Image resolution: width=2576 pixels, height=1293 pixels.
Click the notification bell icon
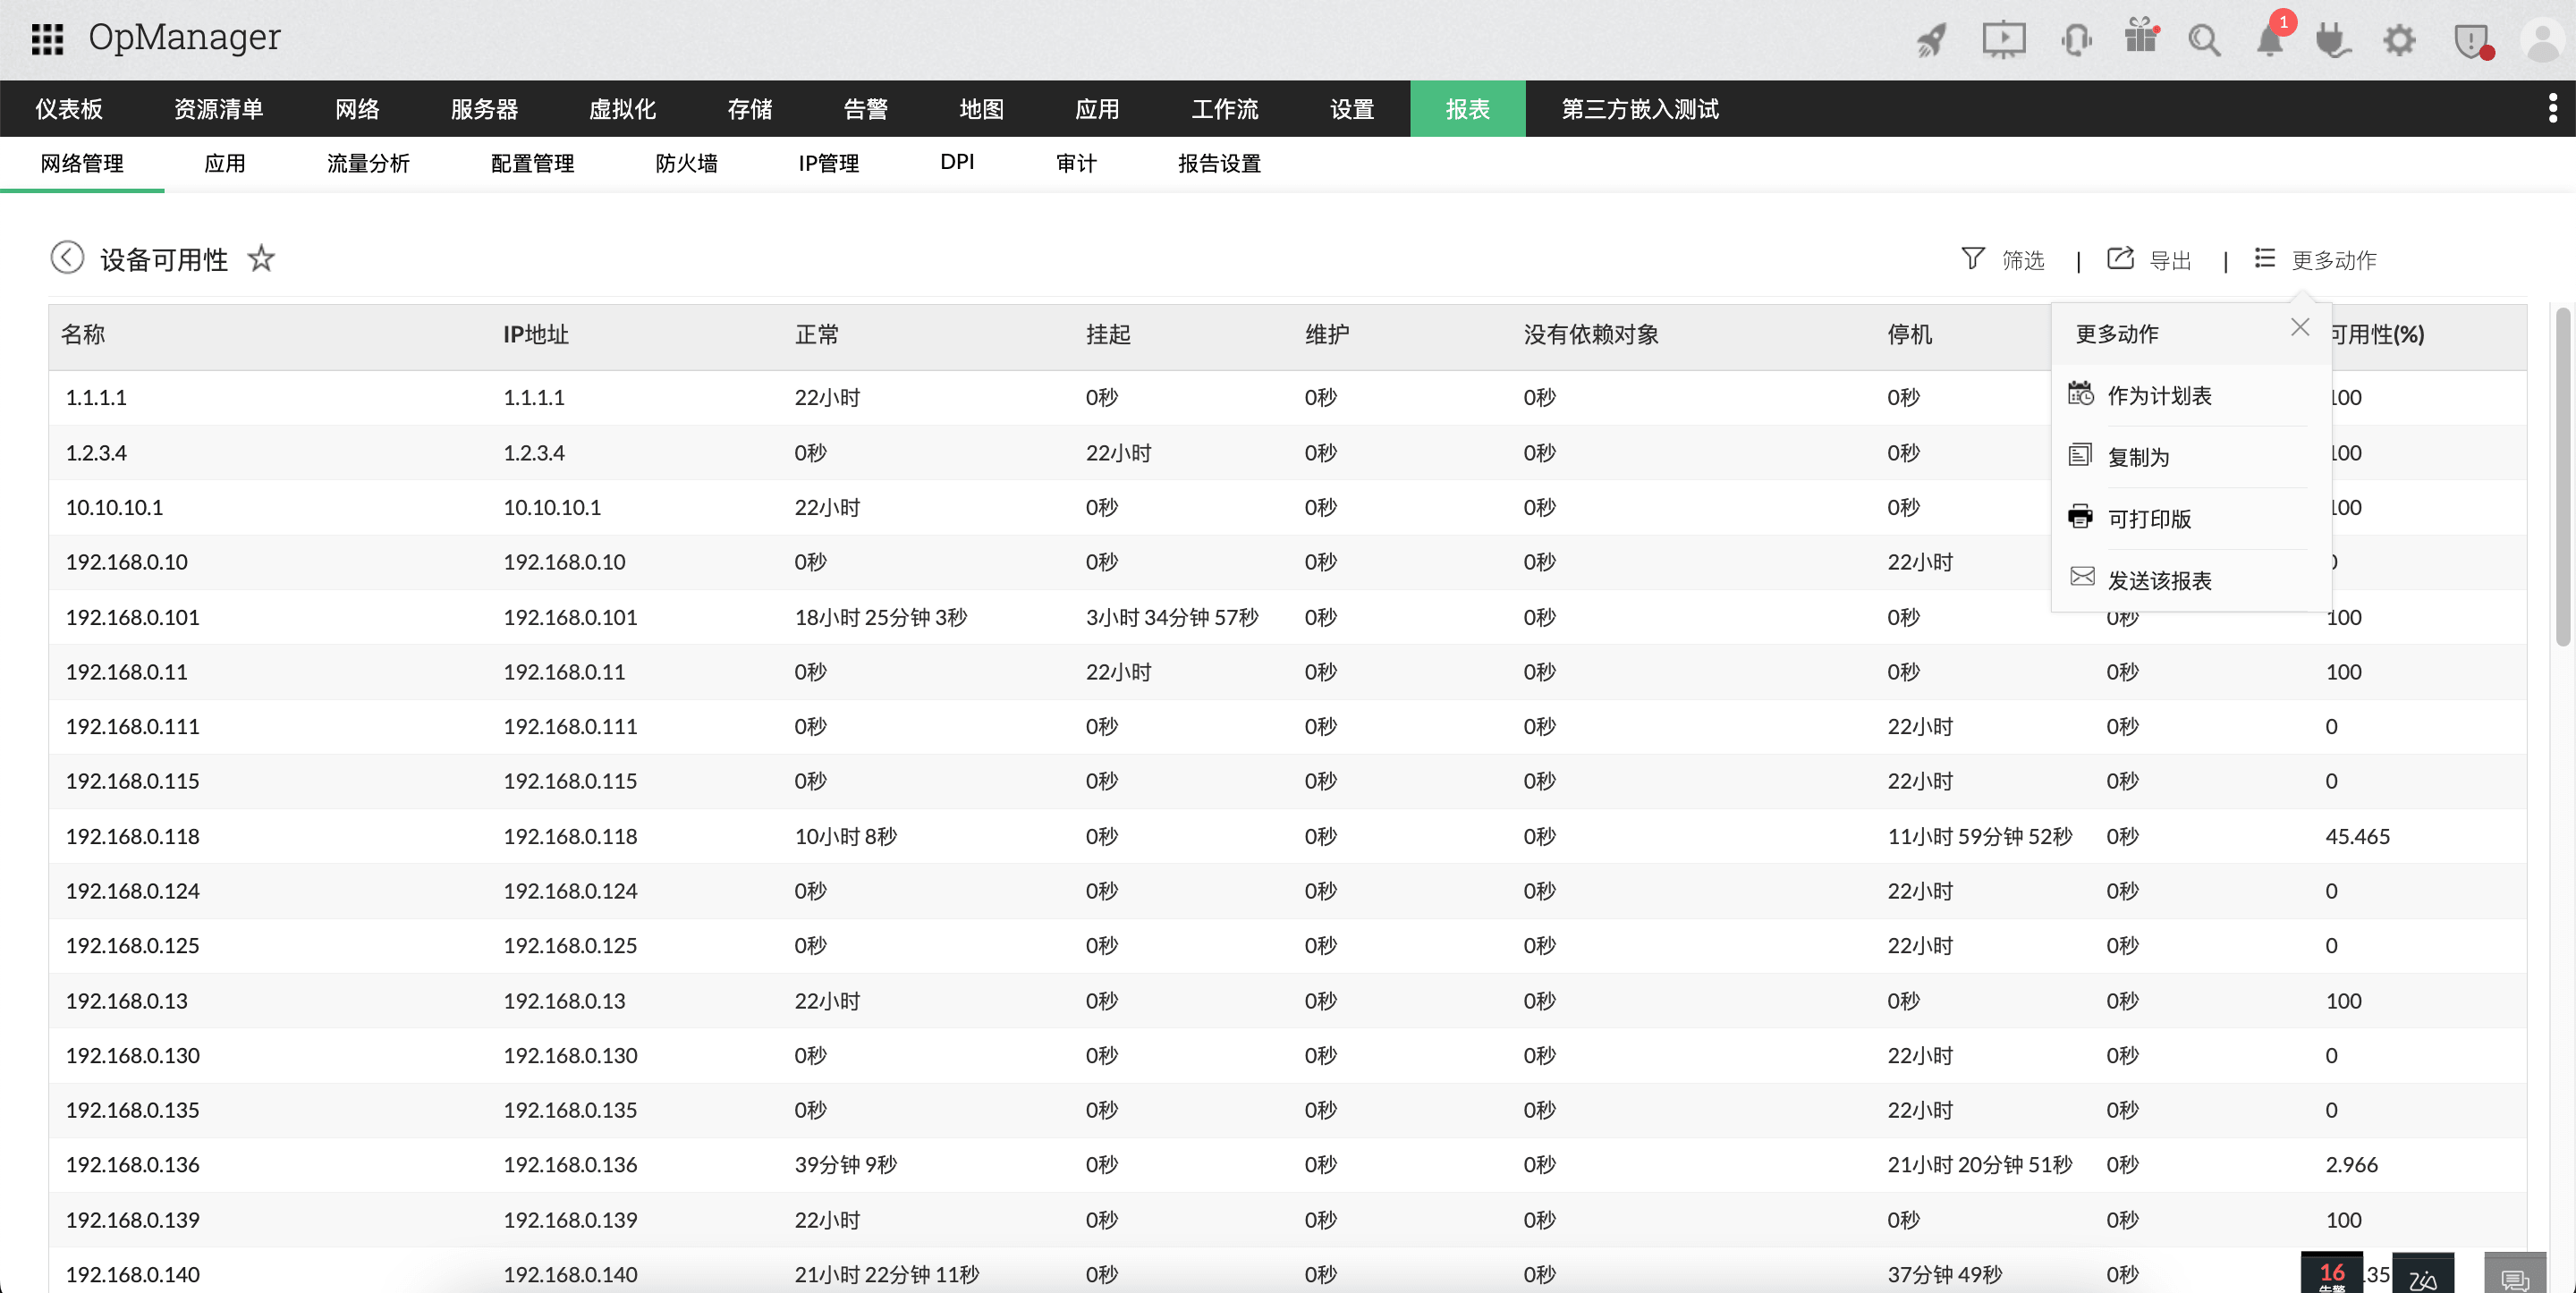tap(2268, 40)
